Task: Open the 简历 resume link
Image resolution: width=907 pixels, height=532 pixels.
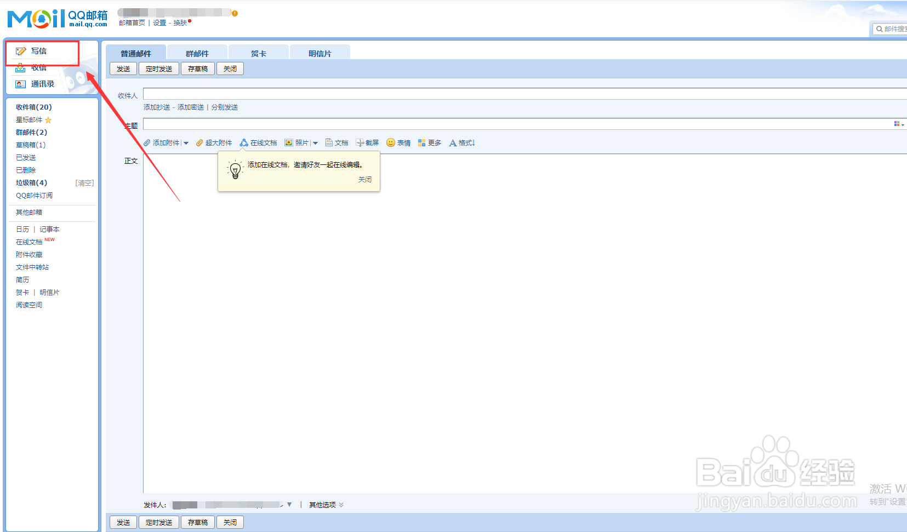Action: pos(22,280)
